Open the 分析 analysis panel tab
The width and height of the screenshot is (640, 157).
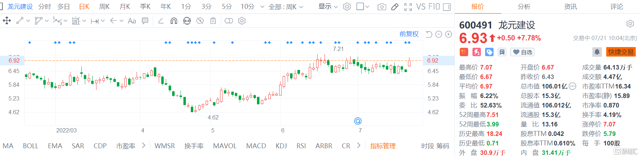pos(524,7)
